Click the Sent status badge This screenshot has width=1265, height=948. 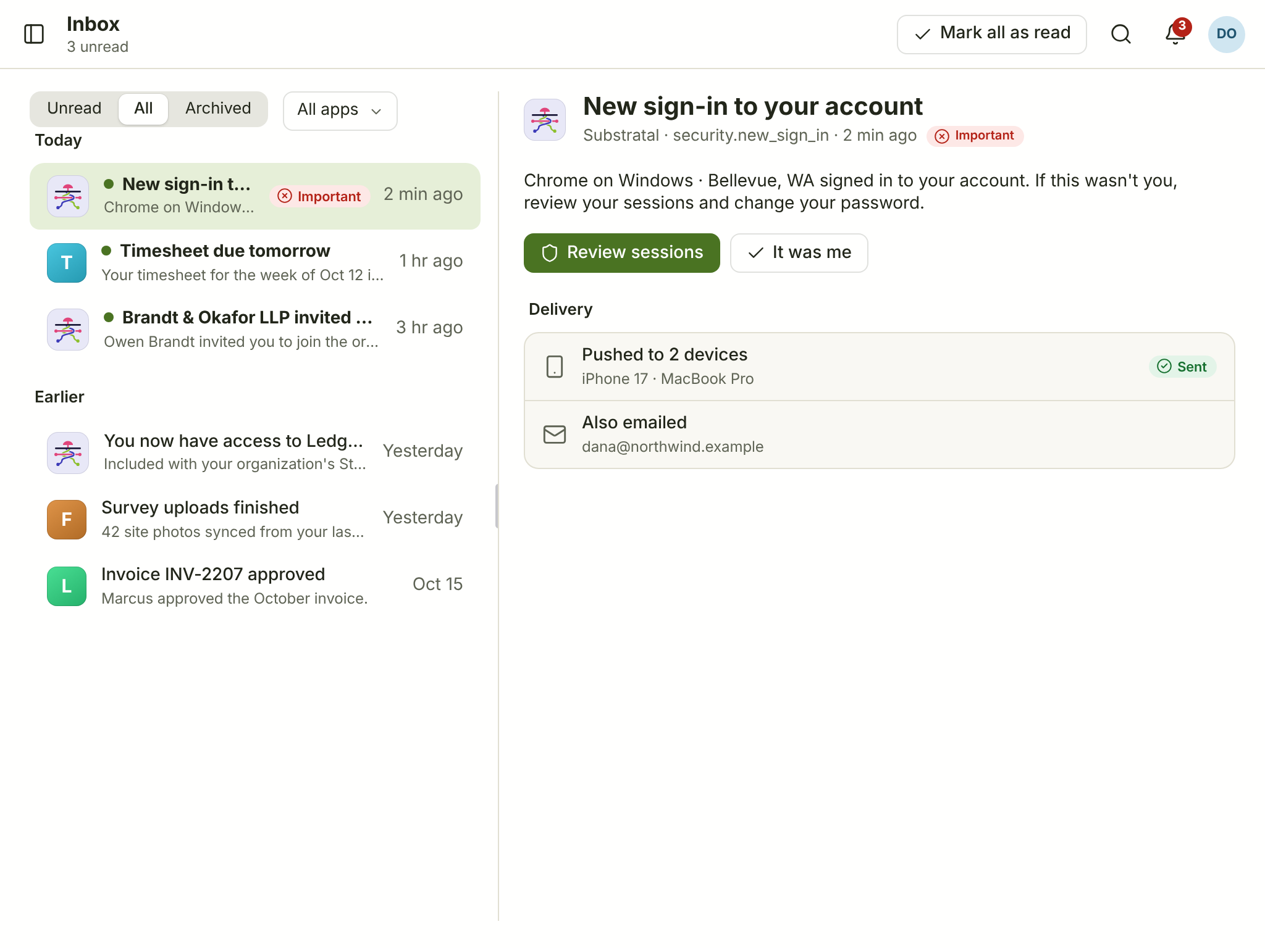[1183, 367]
